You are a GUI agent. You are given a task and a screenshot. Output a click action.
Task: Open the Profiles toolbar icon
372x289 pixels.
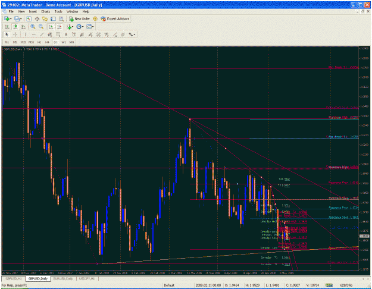click(x=17, y=18)
